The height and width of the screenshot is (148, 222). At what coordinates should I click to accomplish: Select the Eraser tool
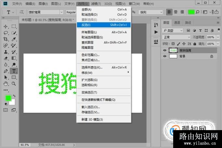[x=6, y=58]
